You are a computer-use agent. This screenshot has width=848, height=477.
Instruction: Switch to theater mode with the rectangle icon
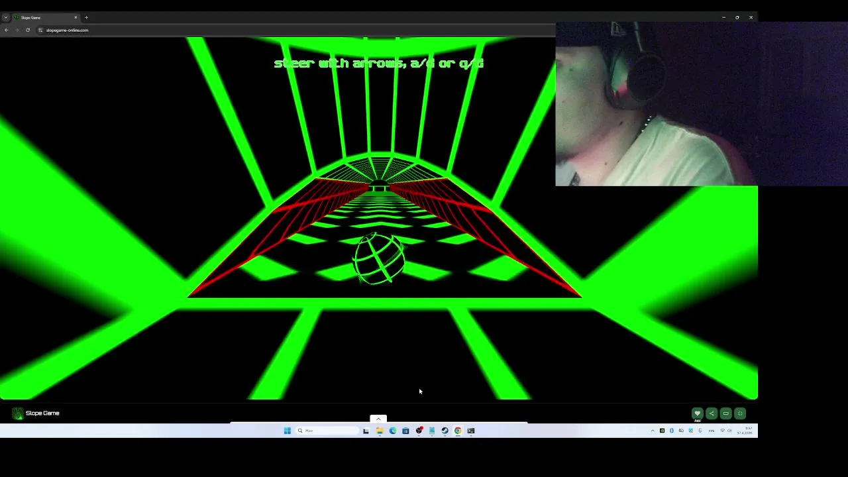tap(725, 413)
